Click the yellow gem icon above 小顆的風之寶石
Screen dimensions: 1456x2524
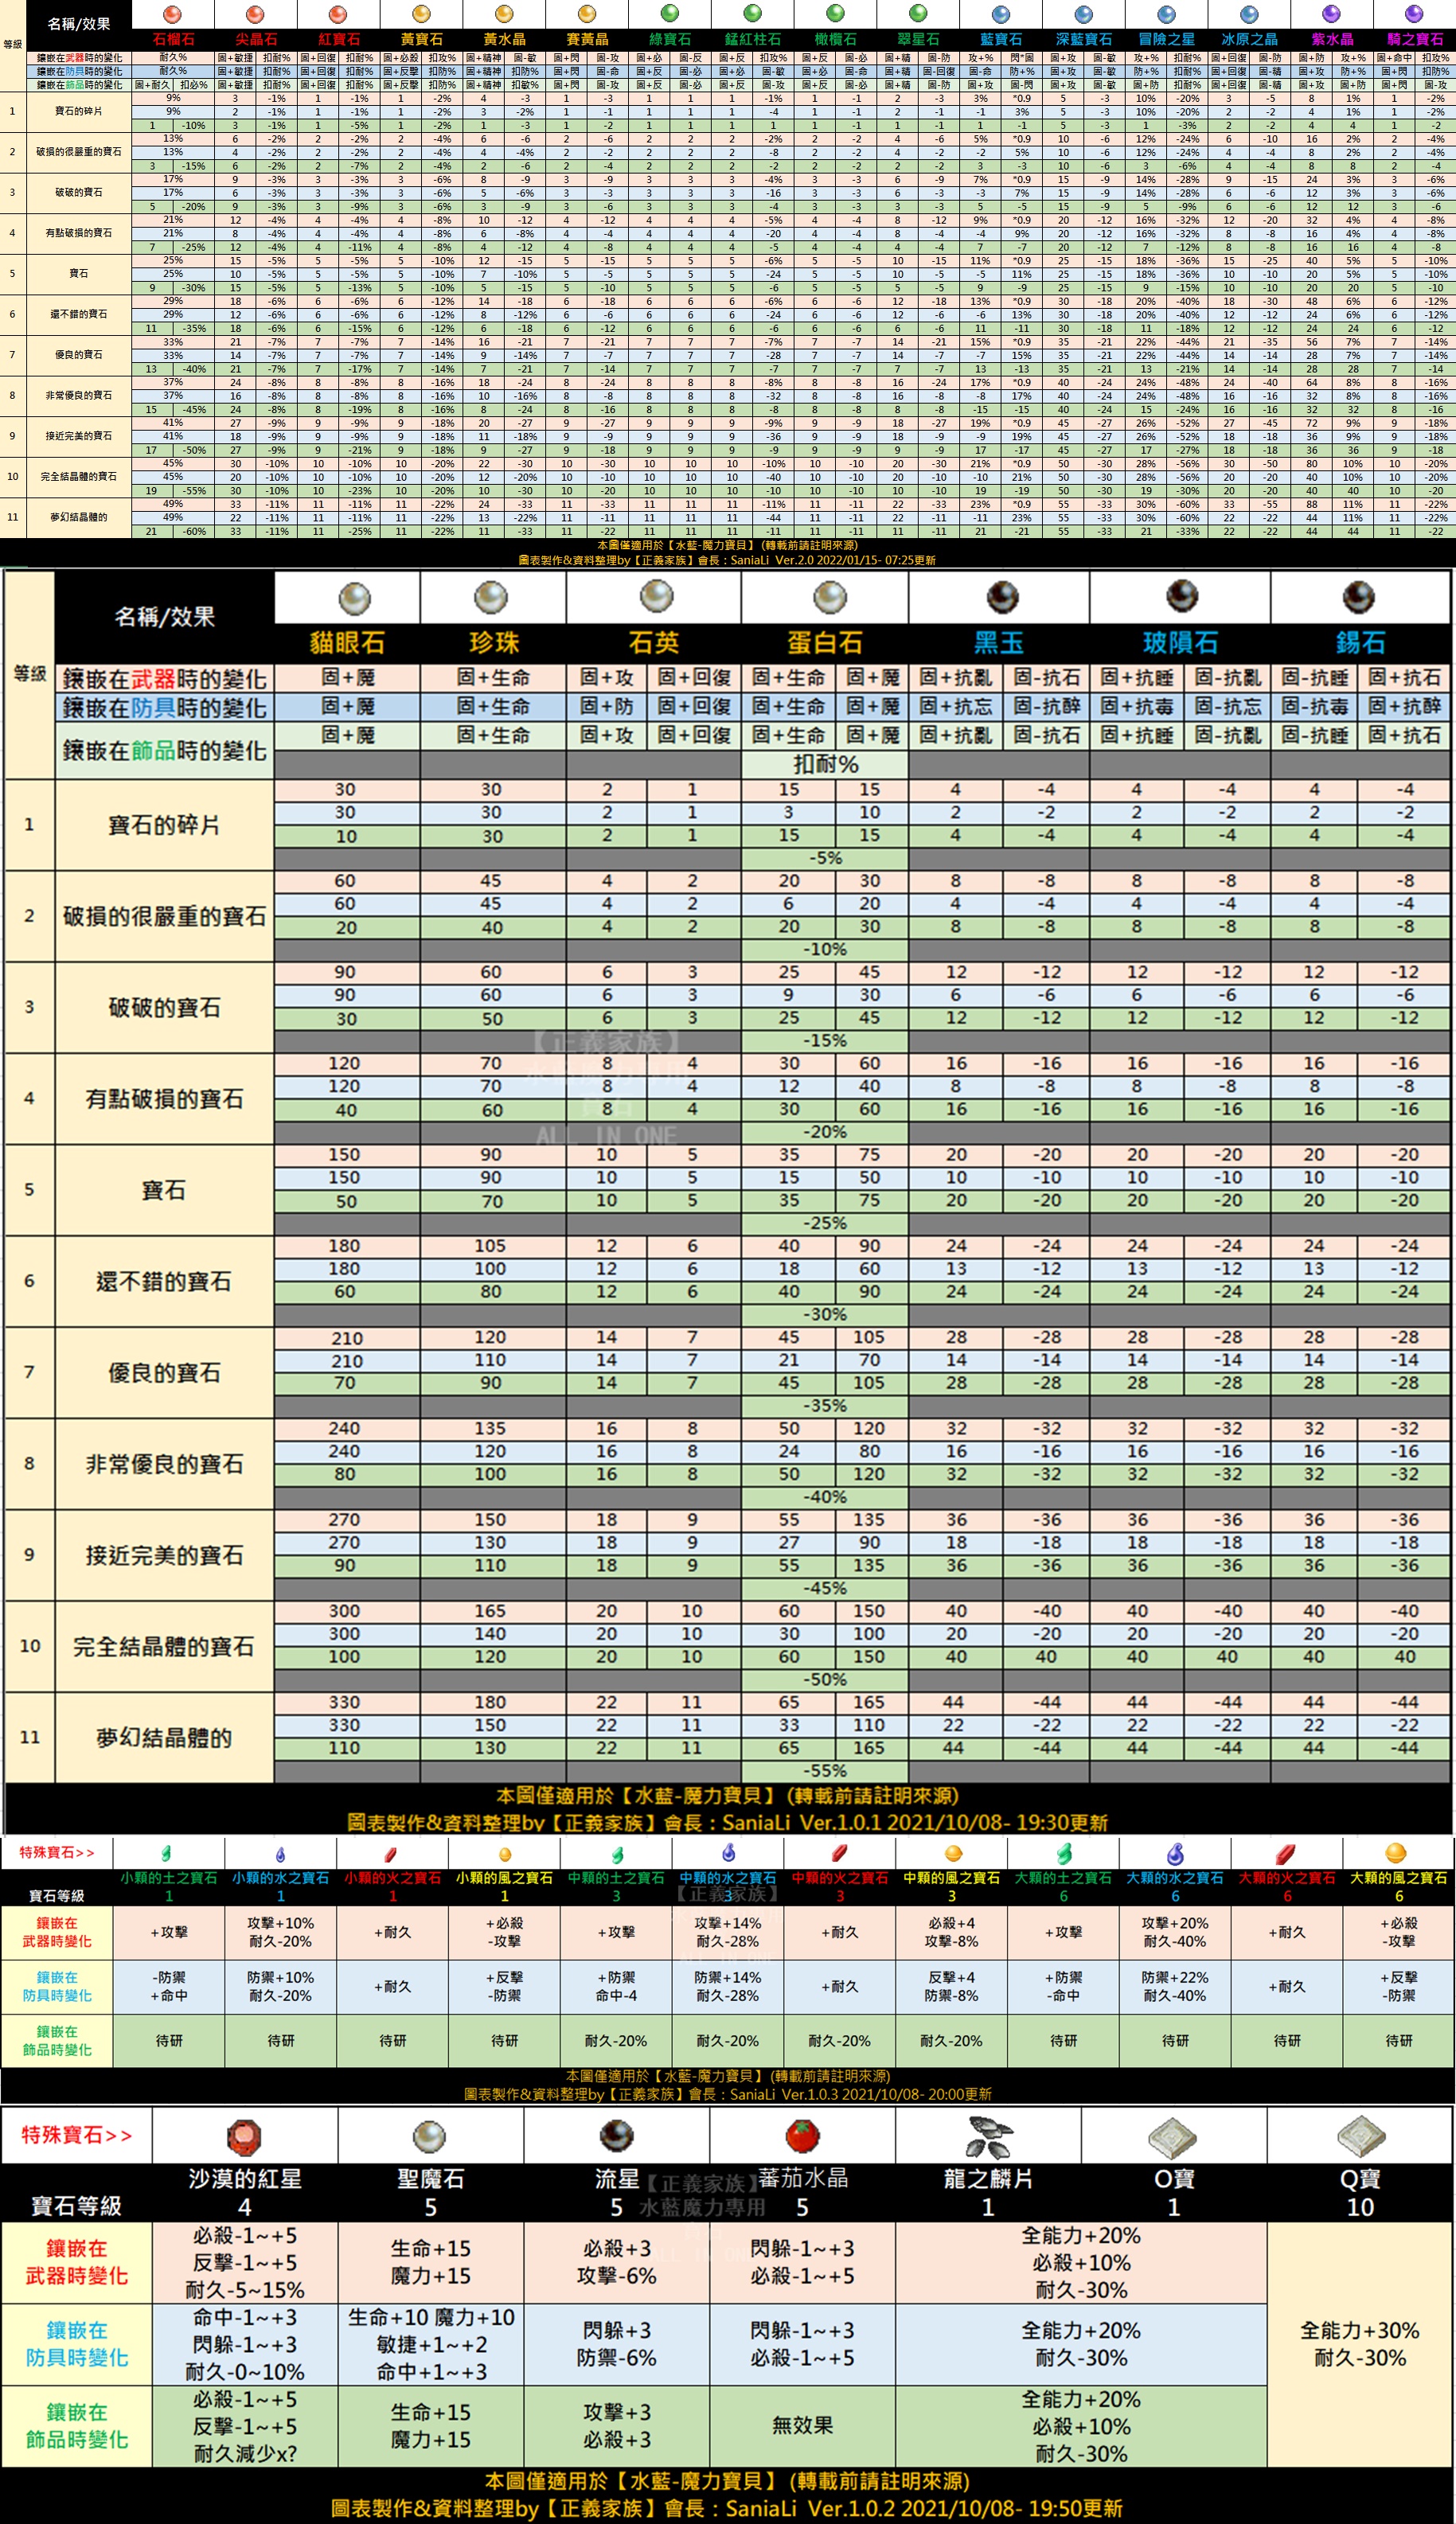tap(504, 1855)
